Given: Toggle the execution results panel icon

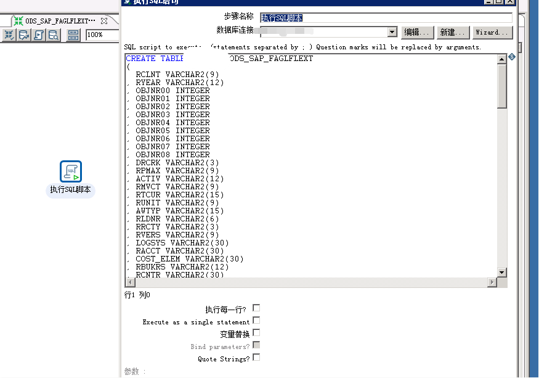Looking at the screenshot, I should click(x=73, y=35).
